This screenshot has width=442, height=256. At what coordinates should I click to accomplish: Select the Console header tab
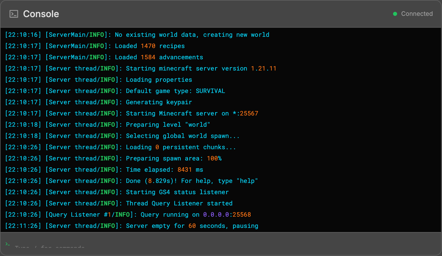tap(41, 14)
